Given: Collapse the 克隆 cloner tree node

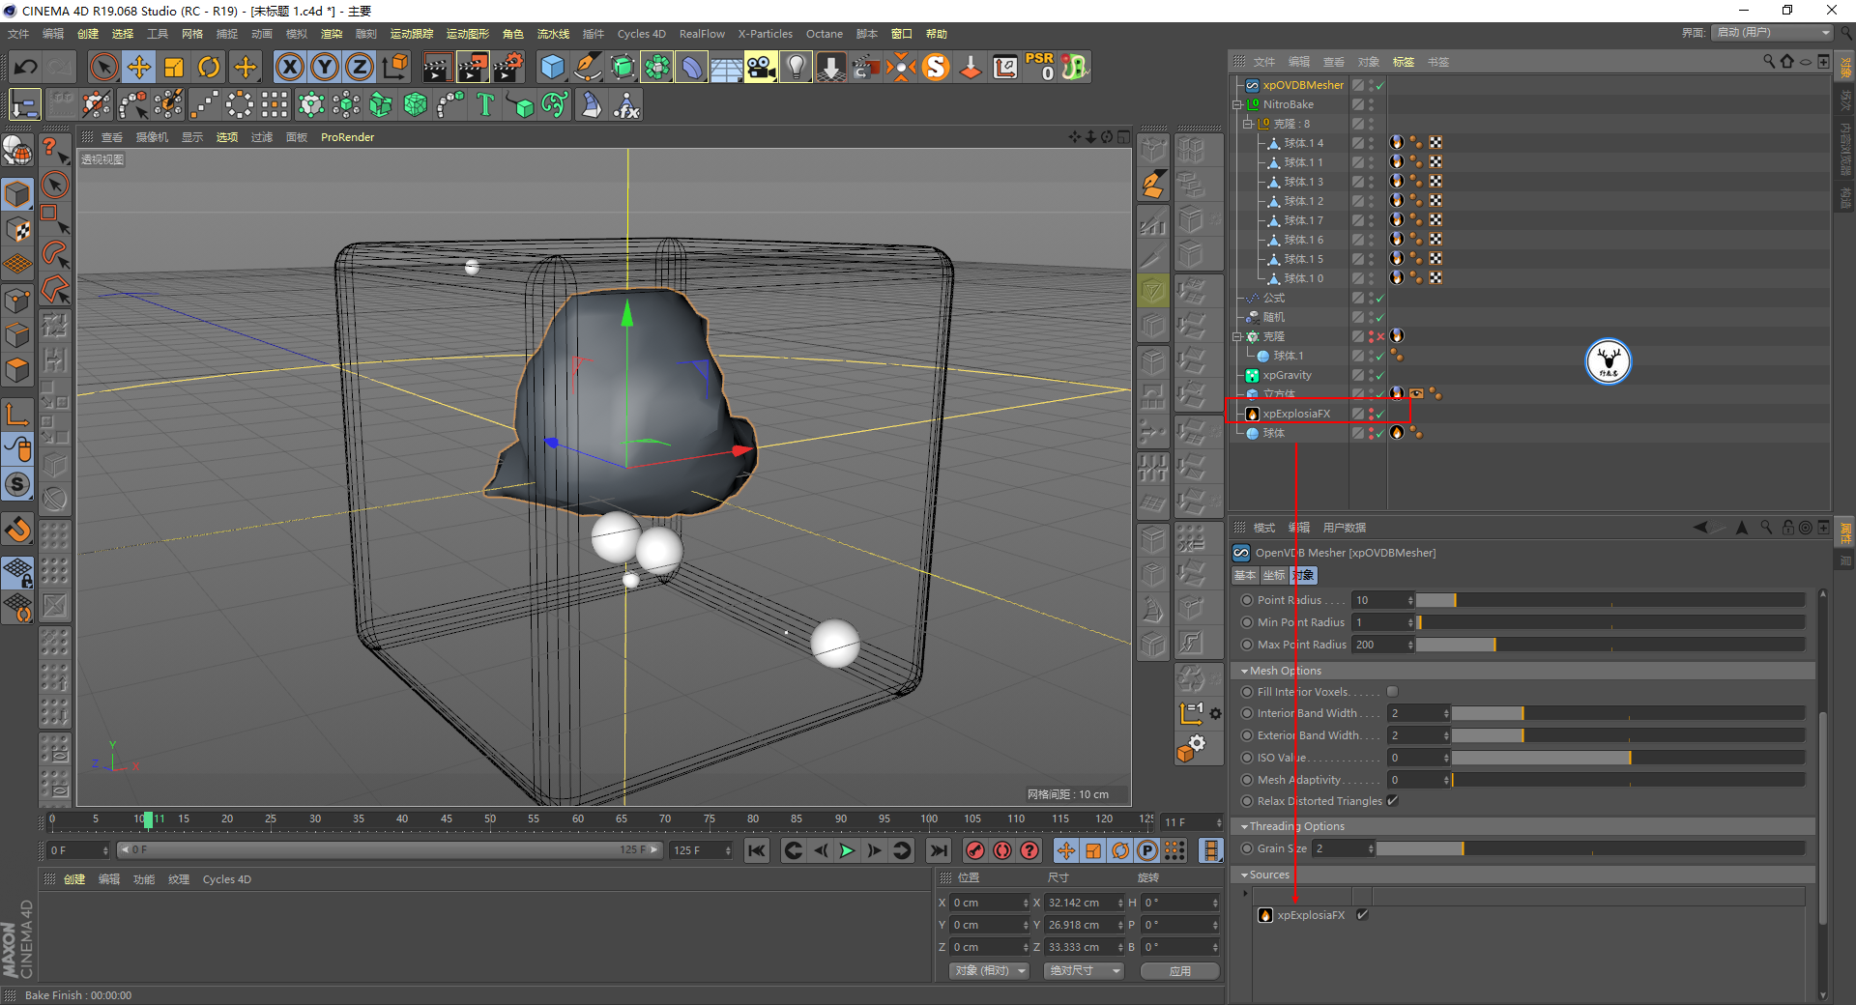Looking at the screenshot, I should point(1237,336).
